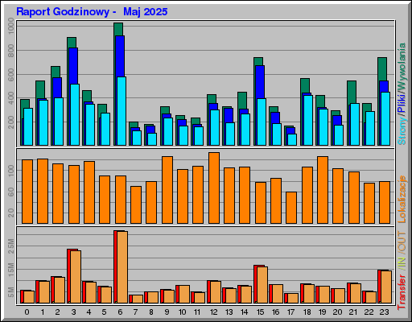Click the 5M value on Transfer axis
This screenshot has height=322, width=412.
click(11, 292)
